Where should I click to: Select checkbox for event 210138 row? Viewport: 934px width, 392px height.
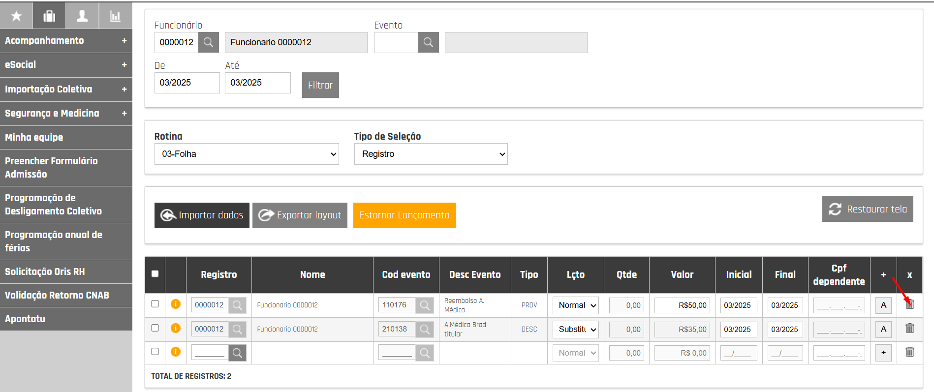click(155, 328)
